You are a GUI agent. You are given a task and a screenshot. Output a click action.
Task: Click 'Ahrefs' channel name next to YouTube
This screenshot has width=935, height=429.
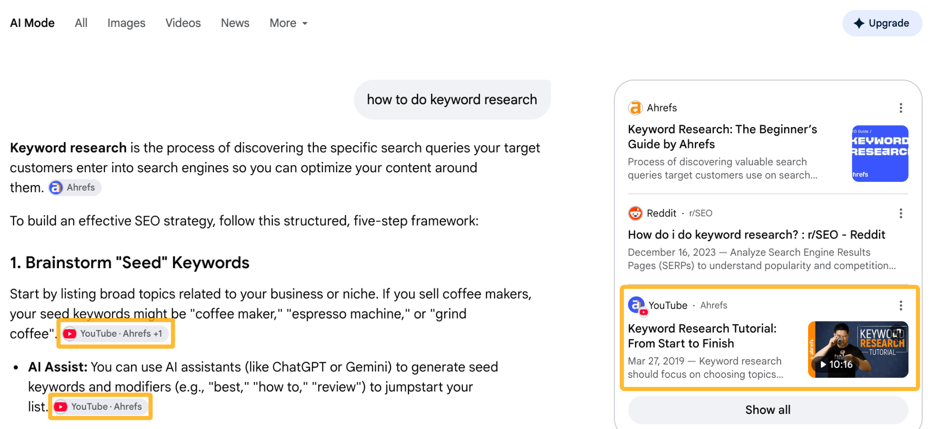714,306
